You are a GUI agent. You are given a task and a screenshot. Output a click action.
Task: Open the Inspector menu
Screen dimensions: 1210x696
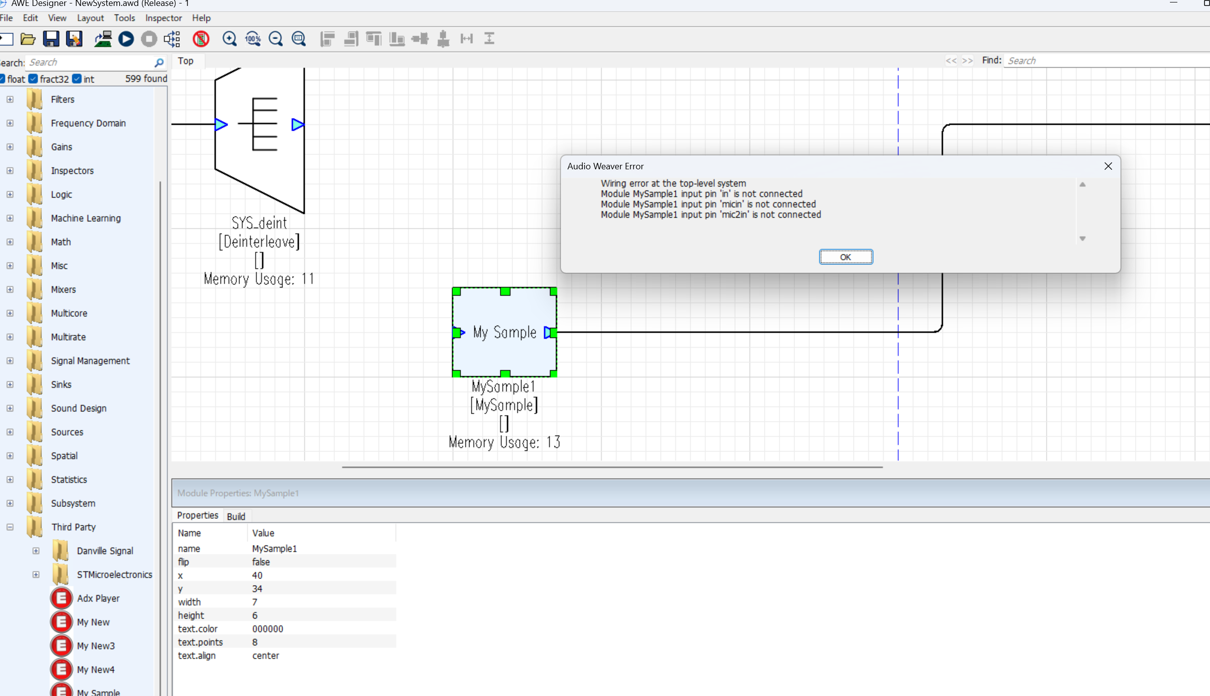(163, 18)
